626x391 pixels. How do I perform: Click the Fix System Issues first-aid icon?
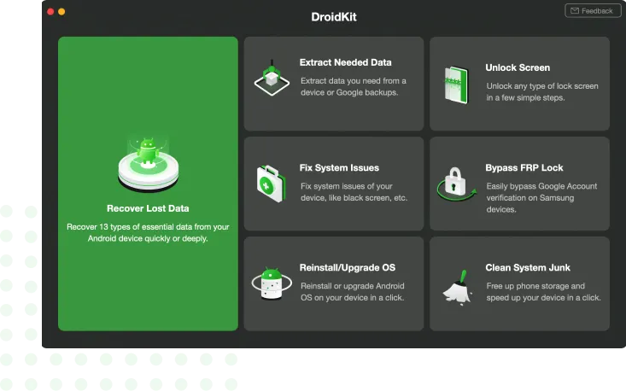[x=271, y=182]
